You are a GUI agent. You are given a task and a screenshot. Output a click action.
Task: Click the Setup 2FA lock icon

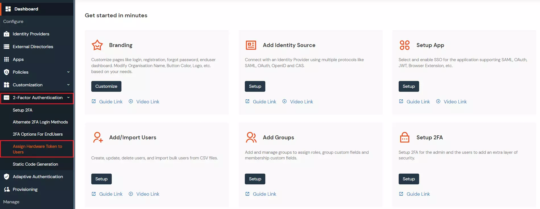(x=404, y=137)
